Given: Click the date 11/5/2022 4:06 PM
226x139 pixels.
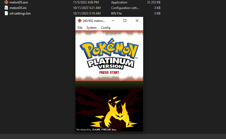Looking at the screenshot, I should point(86,2).
